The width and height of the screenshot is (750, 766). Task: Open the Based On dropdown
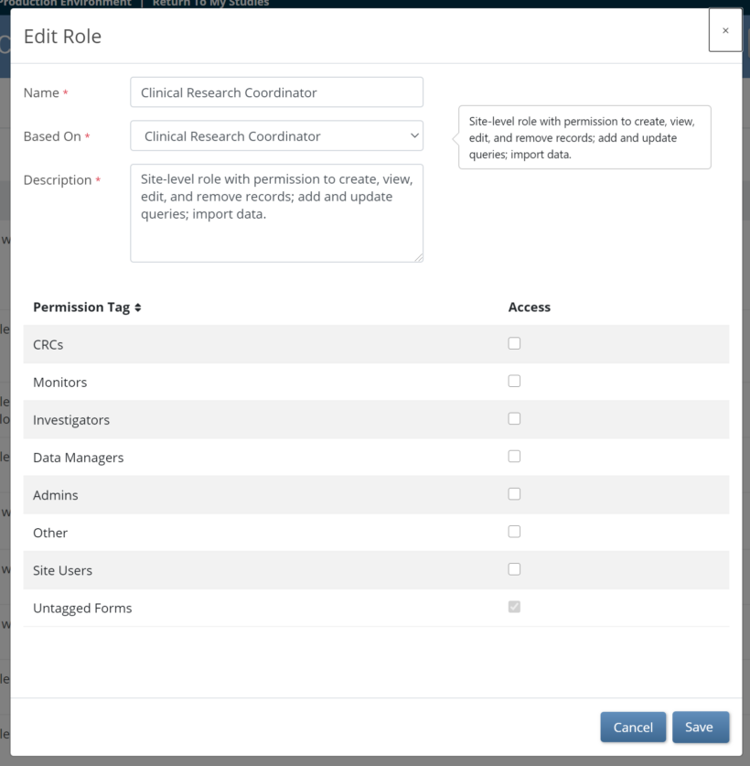(276, 135)
